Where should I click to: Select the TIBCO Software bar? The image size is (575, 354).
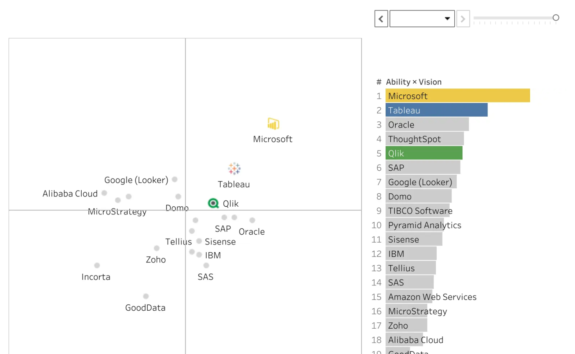point(418,211)
